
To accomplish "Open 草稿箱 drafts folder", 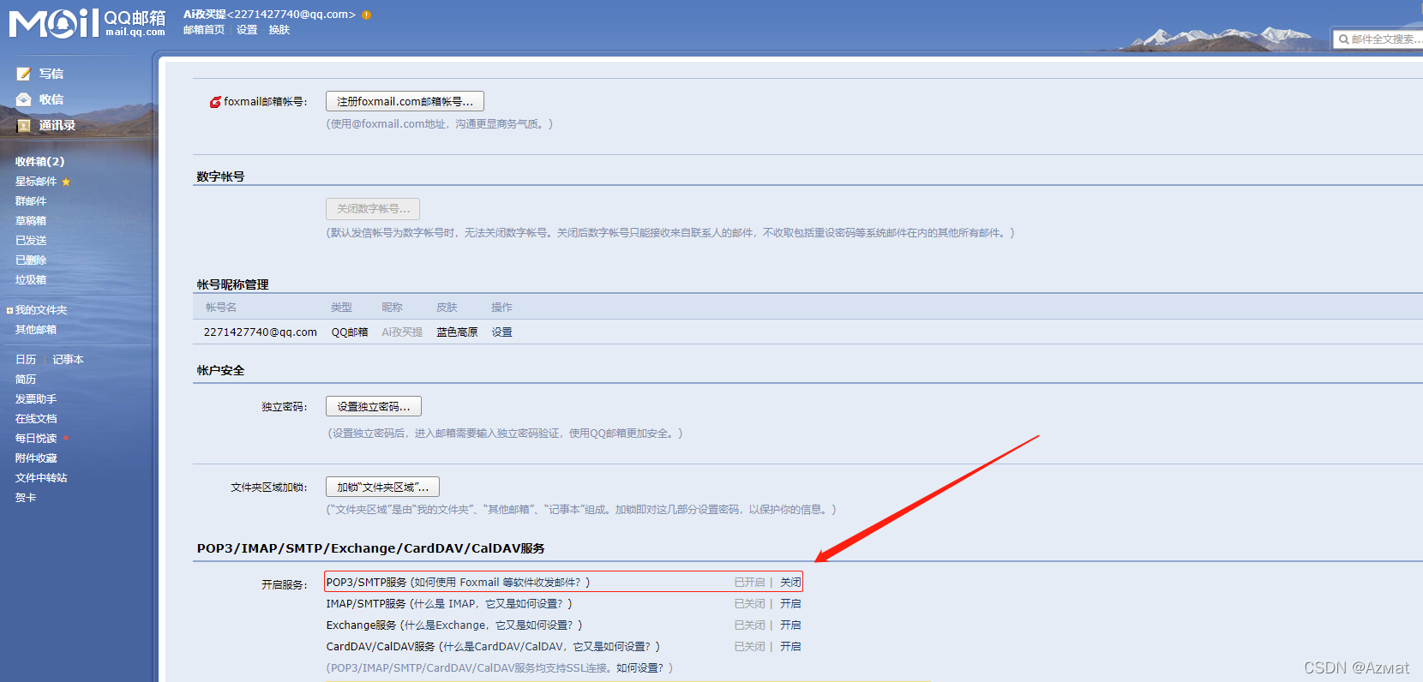I will point(31,221).
